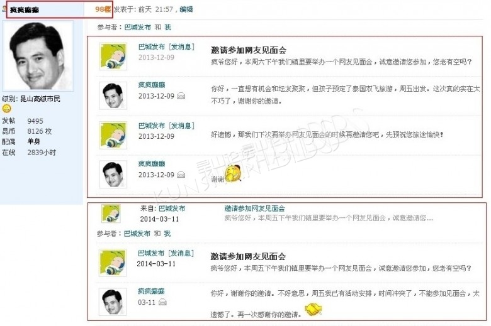This screenshot has width=491, height=326.
Task: Click the bowing emoji after 谢谢
Action: click(x=234, y=174)
